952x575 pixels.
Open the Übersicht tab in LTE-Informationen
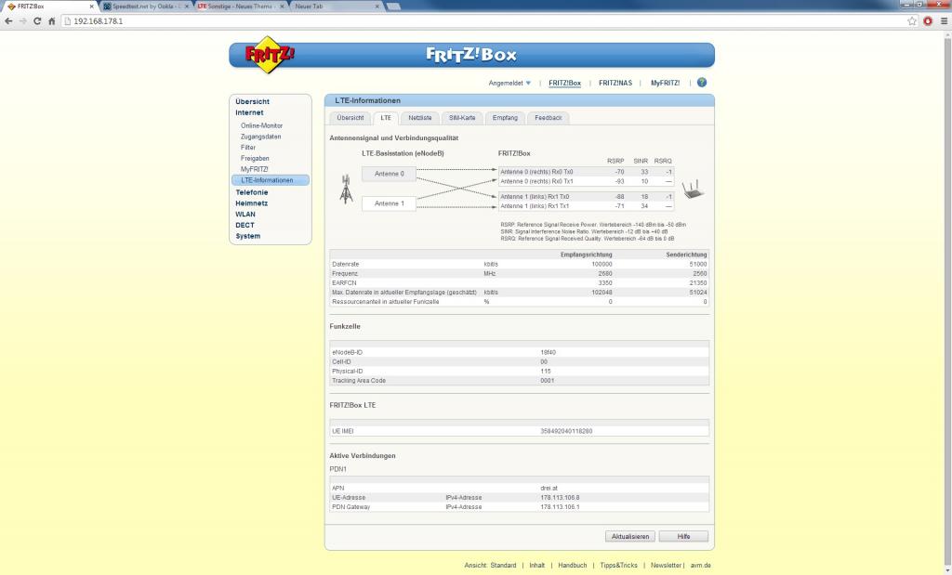tap(350, 118)
